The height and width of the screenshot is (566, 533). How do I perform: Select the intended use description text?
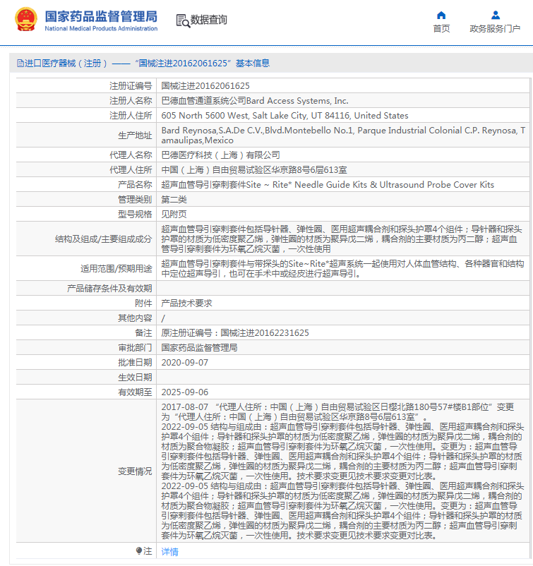click(x=342, y=269)
